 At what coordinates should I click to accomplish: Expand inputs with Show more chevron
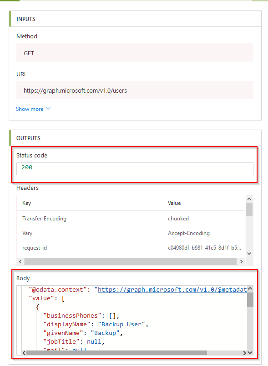(x=48, y=108)
